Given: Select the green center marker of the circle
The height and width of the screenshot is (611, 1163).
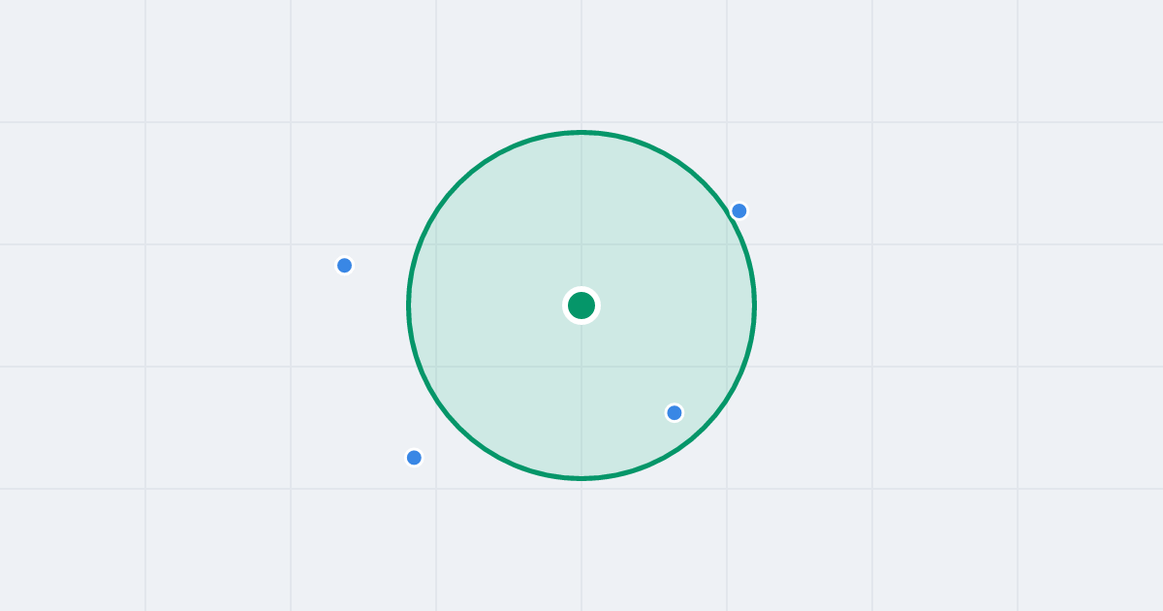Looking at the screenshot, I should [x=581, y=305].
